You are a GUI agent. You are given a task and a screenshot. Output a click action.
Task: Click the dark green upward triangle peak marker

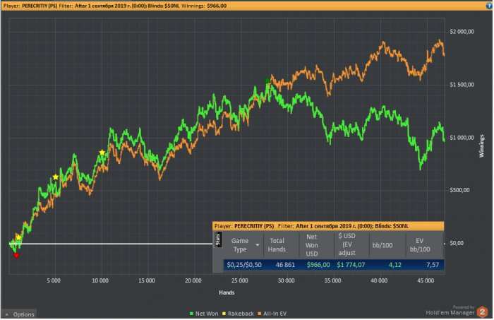[x=267, y=80]
